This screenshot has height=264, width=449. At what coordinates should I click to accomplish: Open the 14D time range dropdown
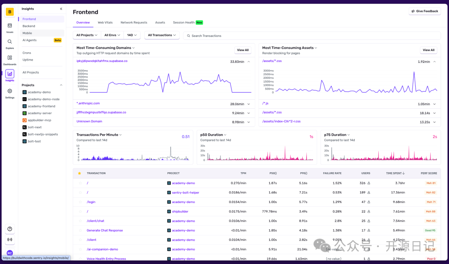coord(132,35)
